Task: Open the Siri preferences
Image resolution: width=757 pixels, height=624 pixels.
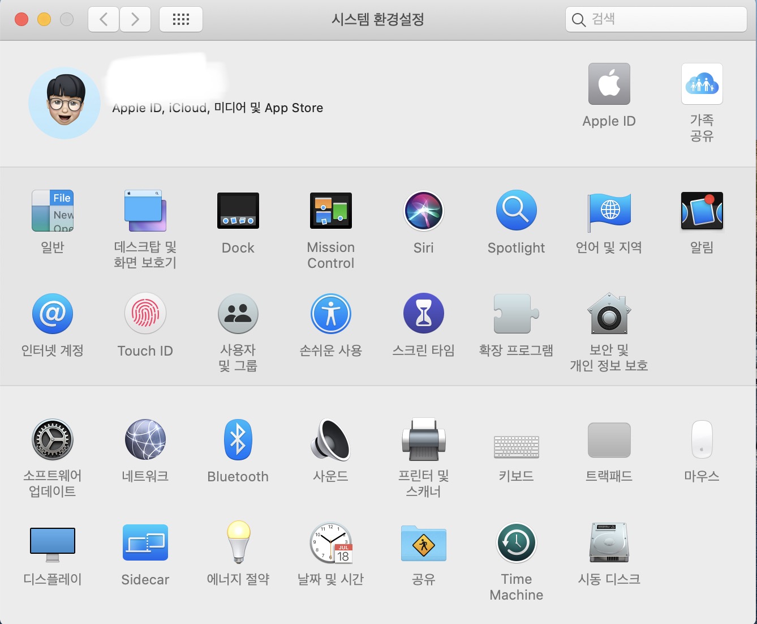Action: pyautogui.click(x=424, y=211)
